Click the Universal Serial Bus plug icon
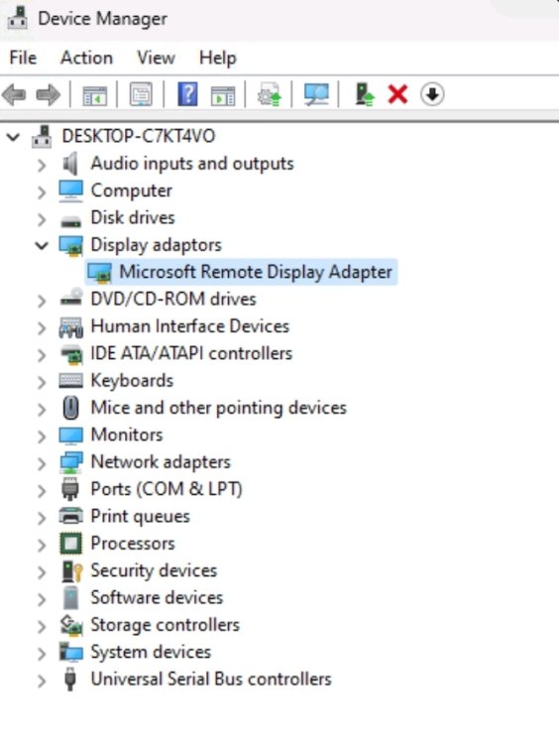Viewport: 559px width, 744px height. point(70,679)
